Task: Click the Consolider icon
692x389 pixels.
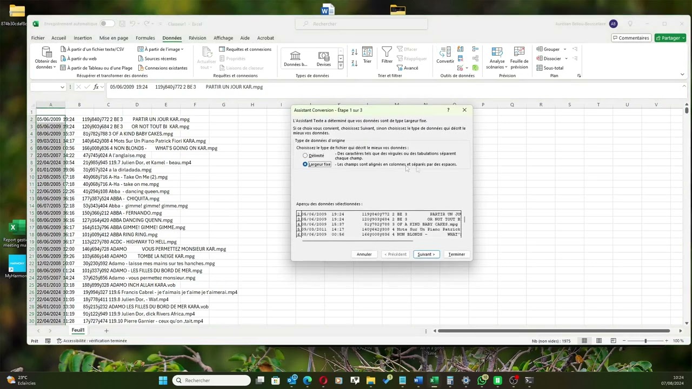Action: point(475,49)
